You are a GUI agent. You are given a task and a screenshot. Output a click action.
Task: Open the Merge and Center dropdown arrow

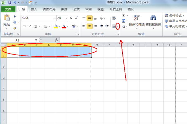click(x=117, y=26)
